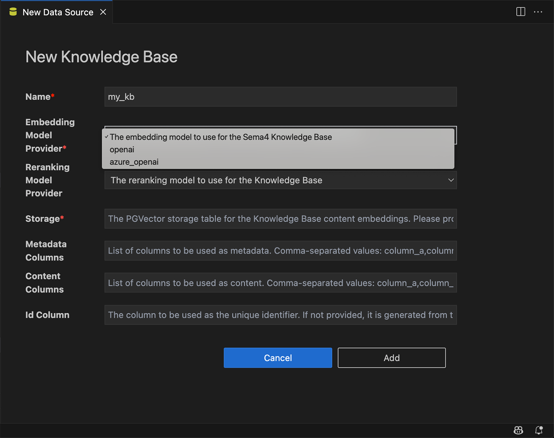Image resolution: width=554 pixels, height=438 pixels.
Task: Click the Content Columns input field
Action: coord(280,282)
